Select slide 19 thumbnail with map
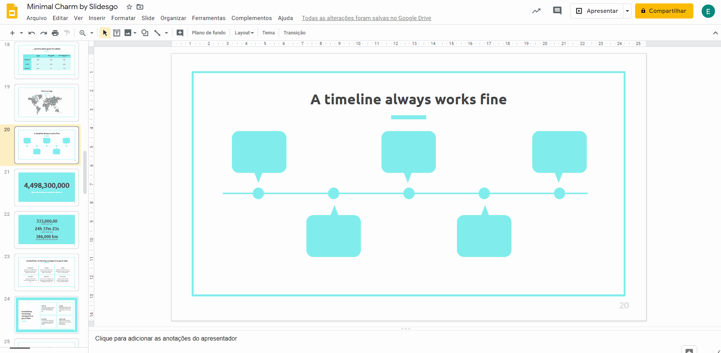The image size is (721, 353). pos(47,102)
